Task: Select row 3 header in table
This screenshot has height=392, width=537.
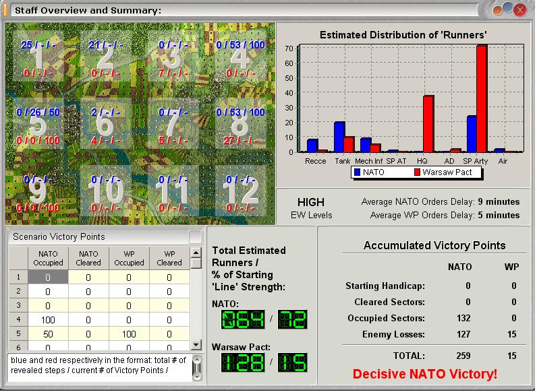Action: coord(18,305)
